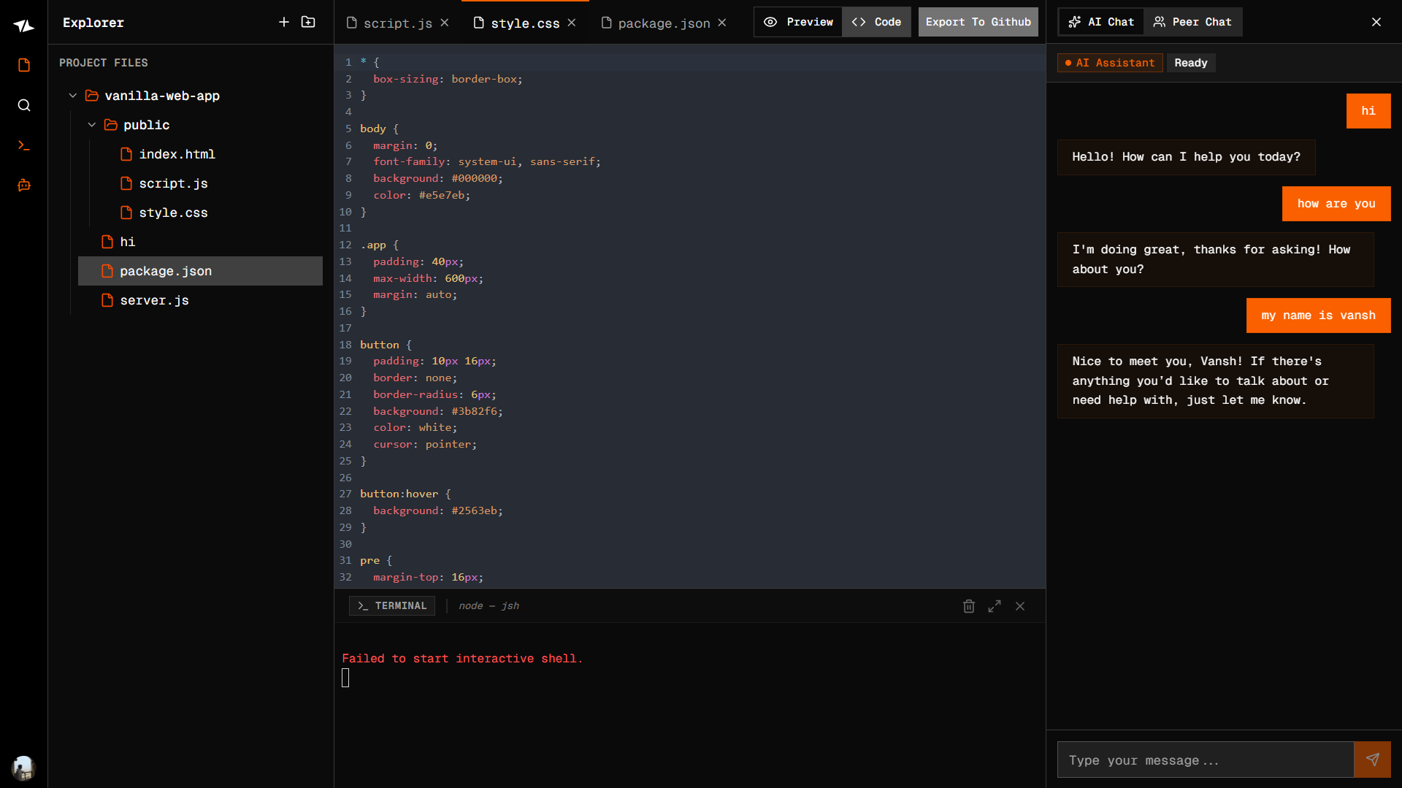The height and width of the screenshot is (788, 1402).
Task: Clear the terminal using the trash icon
Action: click(x=968, y=605)
